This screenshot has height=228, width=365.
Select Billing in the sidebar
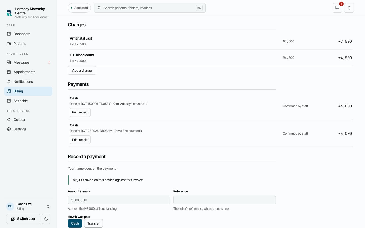[x=28, y=91]
